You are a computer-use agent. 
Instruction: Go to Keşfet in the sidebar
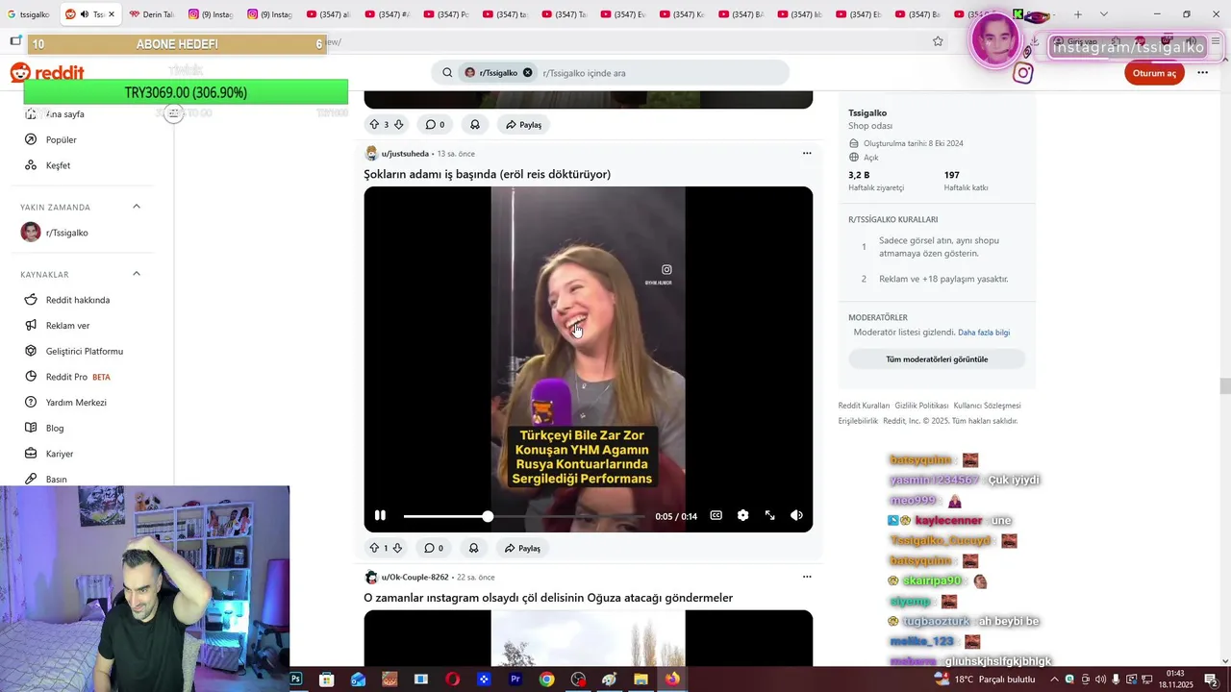(58, 165)
